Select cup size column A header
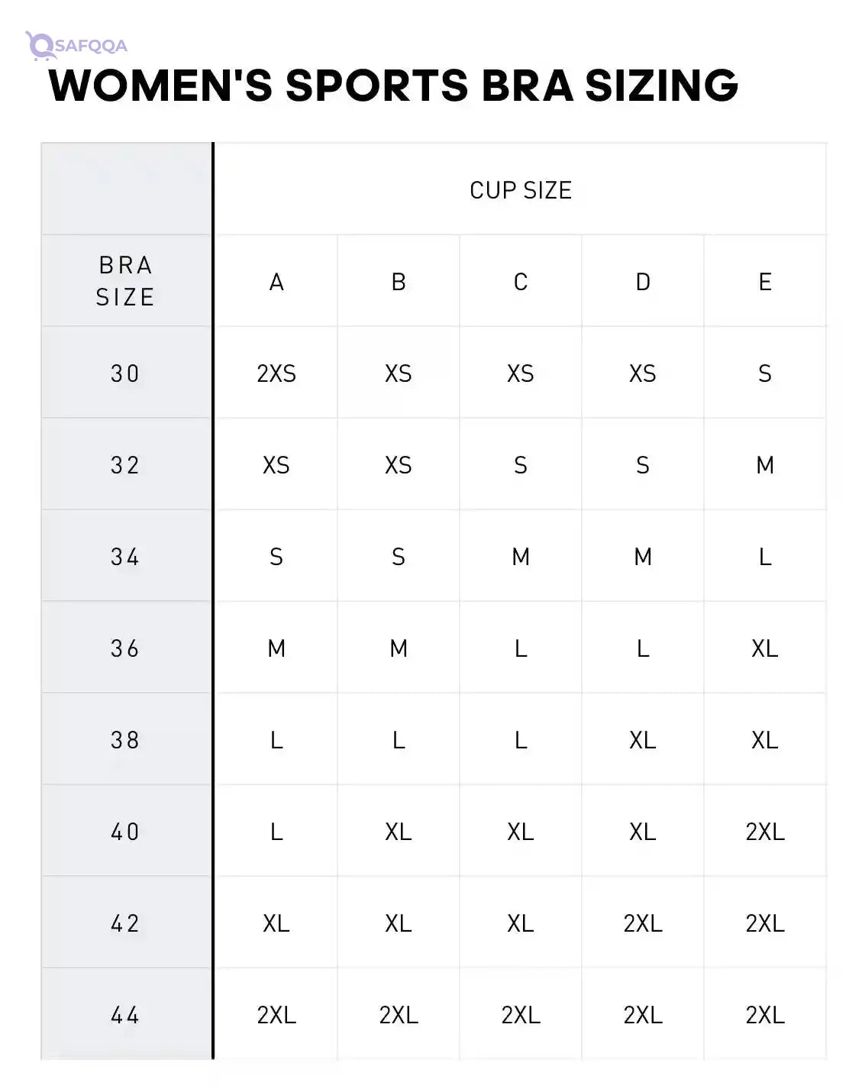 pos(276,281)
